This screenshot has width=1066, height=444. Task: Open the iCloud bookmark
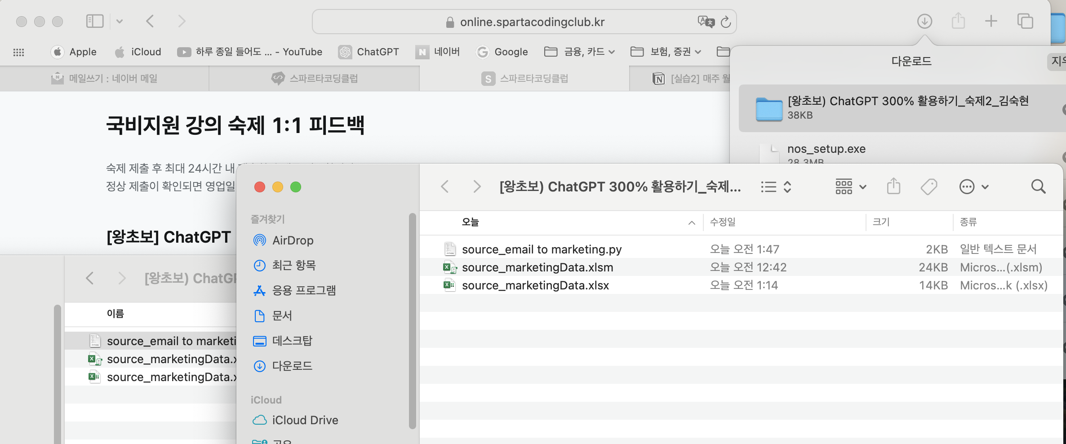tap(138, 52)
